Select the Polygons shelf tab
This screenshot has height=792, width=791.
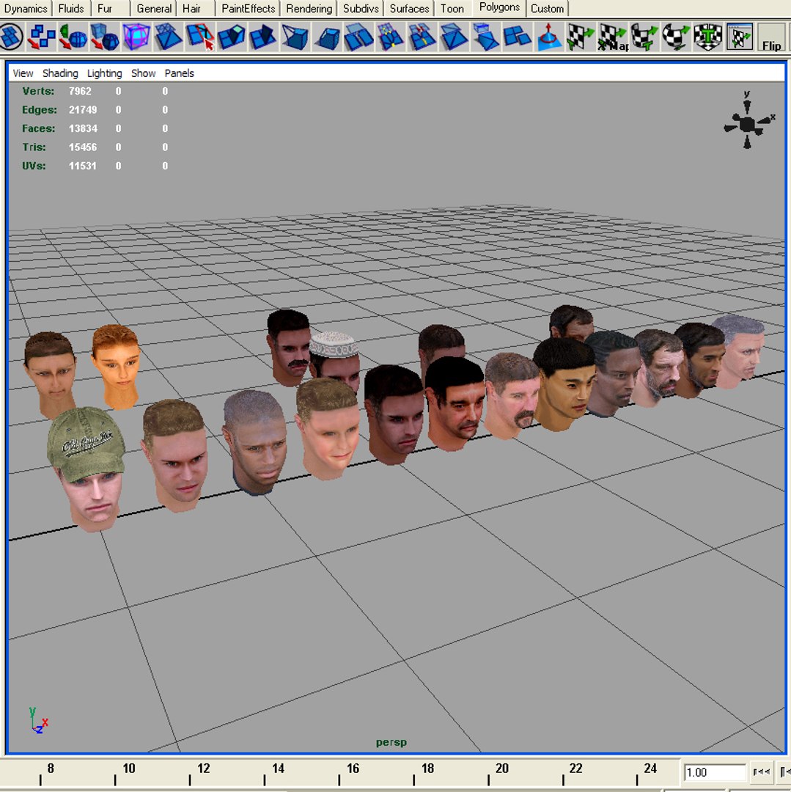pyautogui.click(x=499, y=7)
